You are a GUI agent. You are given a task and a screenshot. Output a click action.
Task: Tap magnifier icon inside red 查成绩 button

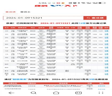pyautogui.click(x=88, y=18)
